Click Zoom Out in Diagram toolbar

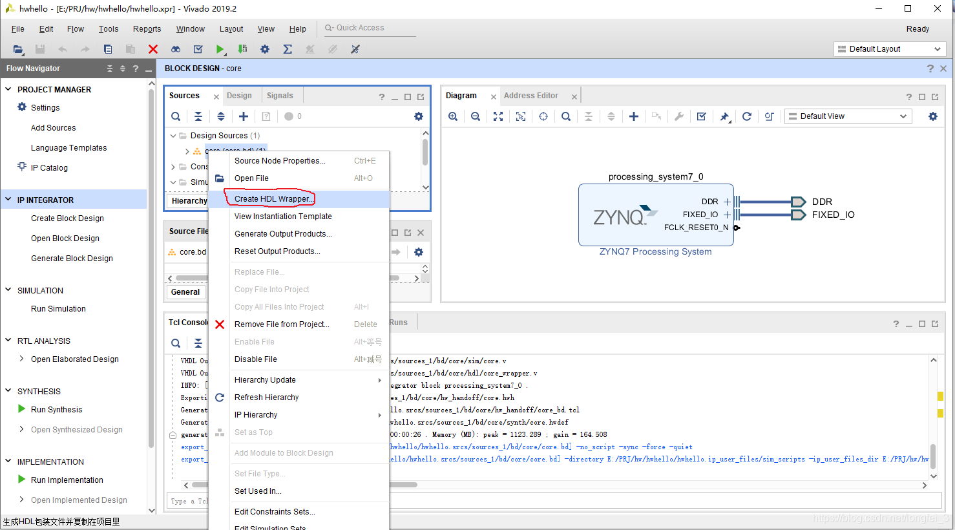[x=476, y=116]
